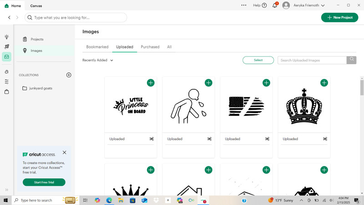This screenshot has height=205, width=364.
Task: Open the rocket icon in the left rail
Action: [6, 47]
